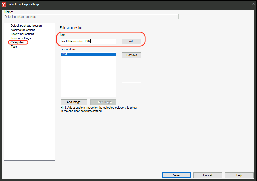This screenshot has width=257, height=181.
Task: Select ISM in the list of items
Action: point(89,54)
